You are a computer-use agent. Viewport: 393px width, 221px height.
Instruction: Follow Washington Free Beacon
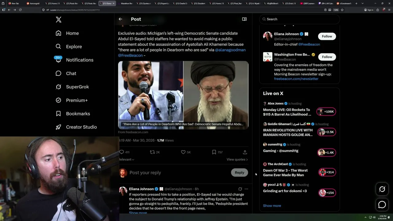tap(327, 57)
